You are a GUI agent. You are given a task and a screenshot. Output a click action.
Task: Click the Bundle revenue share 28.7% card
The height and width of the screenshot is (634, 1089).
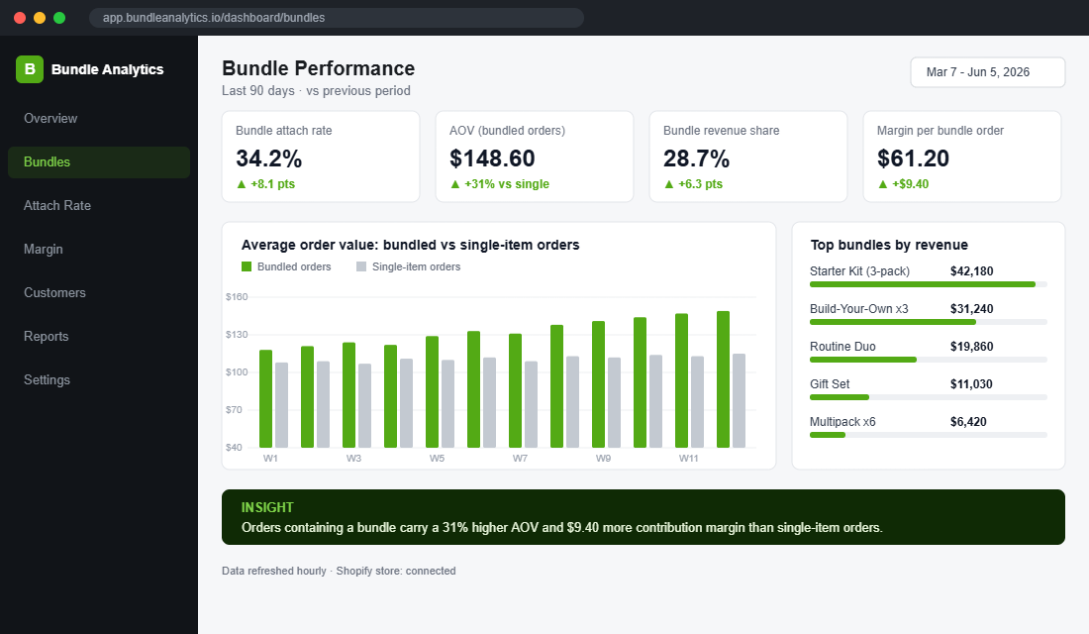point(748,157)
